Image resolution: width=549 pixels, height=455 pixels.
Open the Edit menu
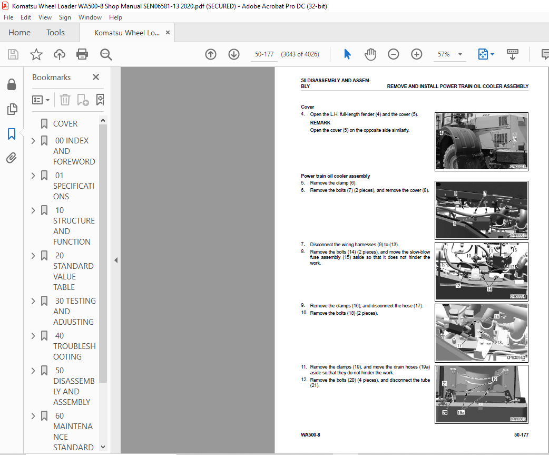pyautogui.click(x=26, y=17)
